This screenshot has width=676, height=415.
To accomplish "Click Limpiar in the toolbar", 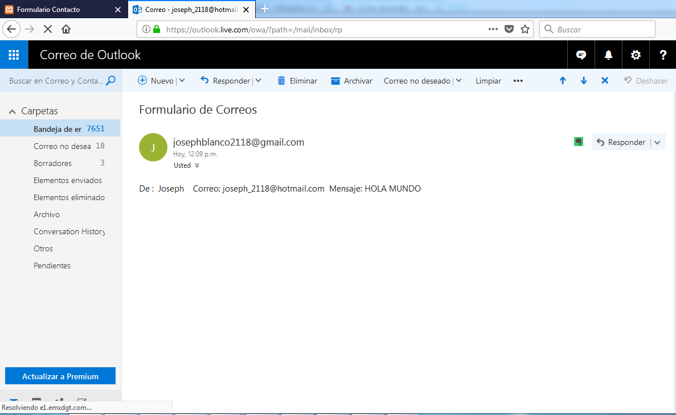I will tap(488, 81).
